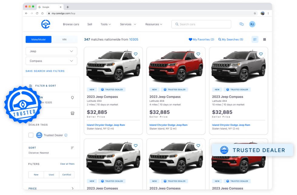Image resolution: width=297 pixels, height=195 pixels.
Task: Click the Search cars input field
Action: tap(201, 24)
